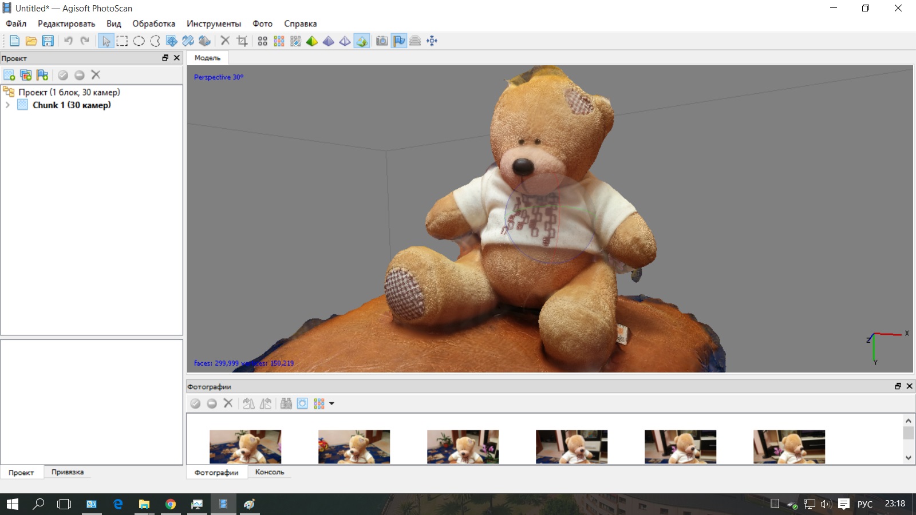This screenshot has width=916, height=515.
Task: Remove cameras in the Photos pane toolbar
Action: [228, 403]
